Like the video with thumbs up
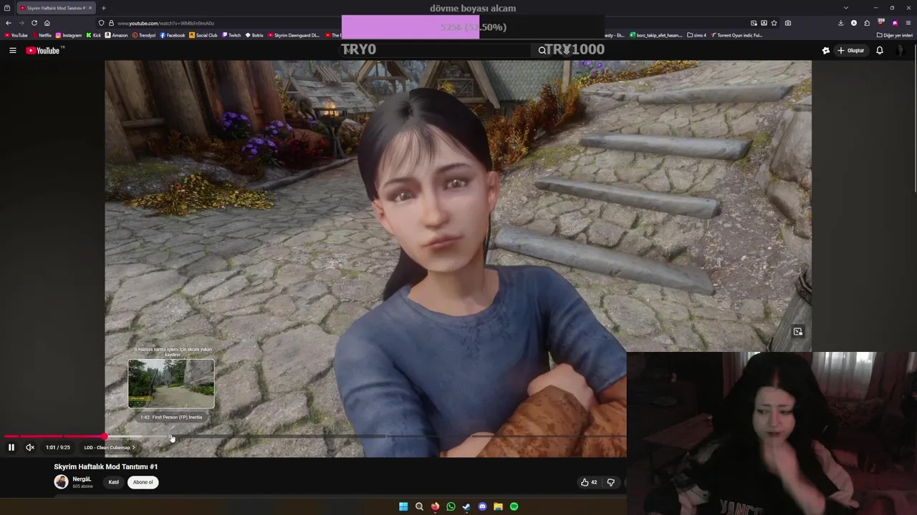Viewport: 917px width, 515px height. tap(589, 482)
